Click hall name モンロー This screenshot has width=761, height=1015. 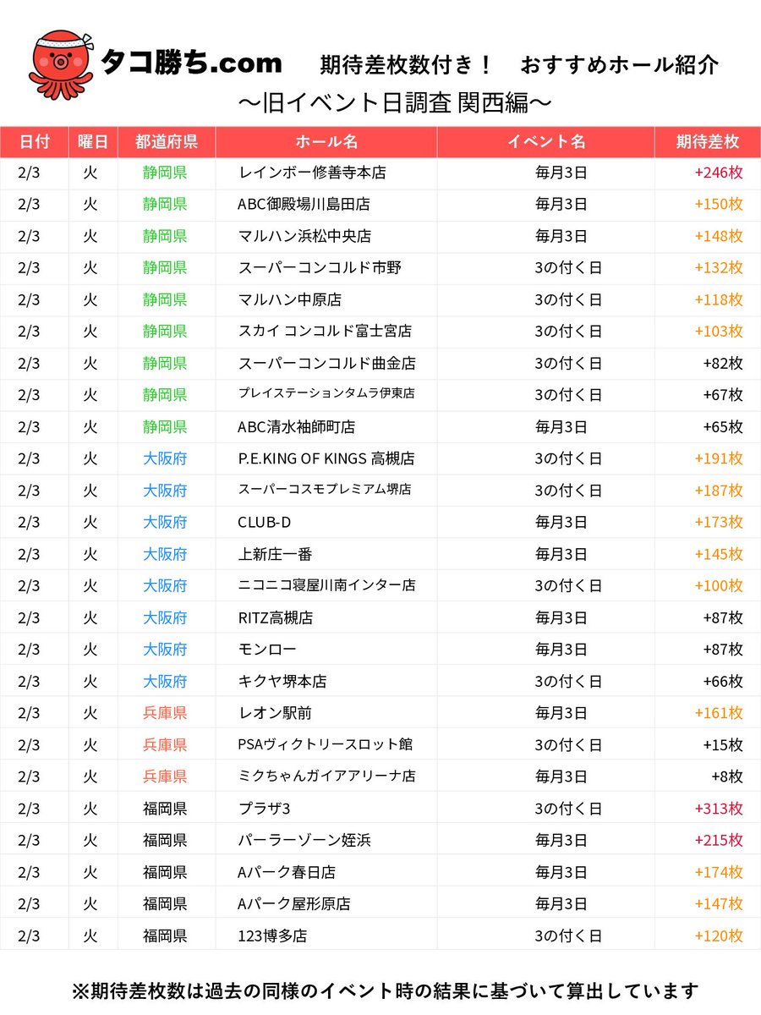pyautogui.click(x=268, y=650)
